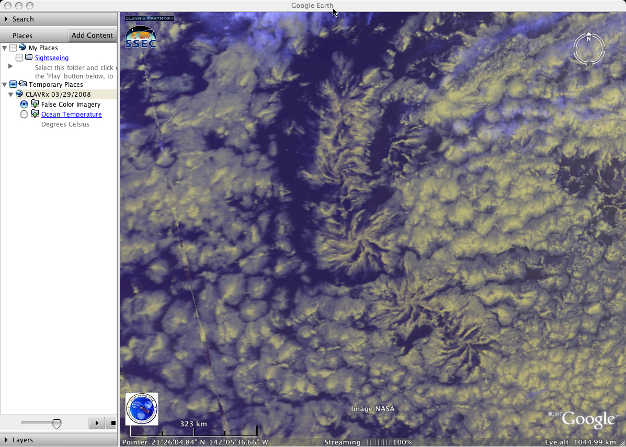Click the Temporary Places folder icon
Viewport: 626px width, 447px height.
pyautogui.click(x=23, y=84)
